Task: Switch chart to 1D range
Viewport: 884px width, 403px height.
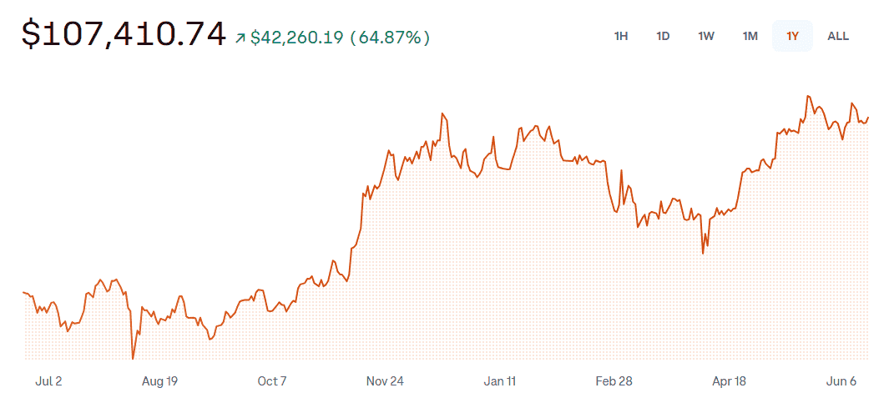Action: [x=663, y=36]
